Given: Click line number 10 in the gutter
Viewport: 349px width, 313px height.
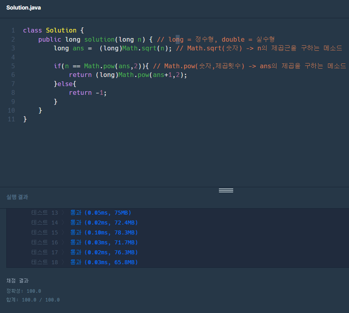Looking at the screenshot, I should coord(12,110).
